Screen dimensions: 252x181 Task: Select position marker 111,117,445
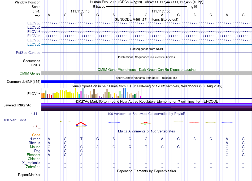[80, 11]
